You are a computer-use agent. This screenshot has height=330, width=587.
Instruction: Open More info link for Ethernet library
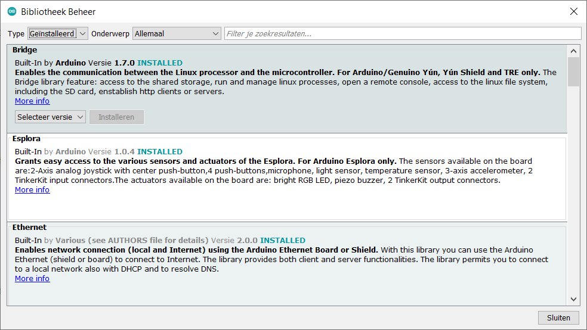tap(32, 278)
